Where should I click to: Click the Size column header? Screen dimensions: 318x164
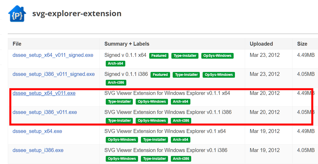(x=302, y=44)
